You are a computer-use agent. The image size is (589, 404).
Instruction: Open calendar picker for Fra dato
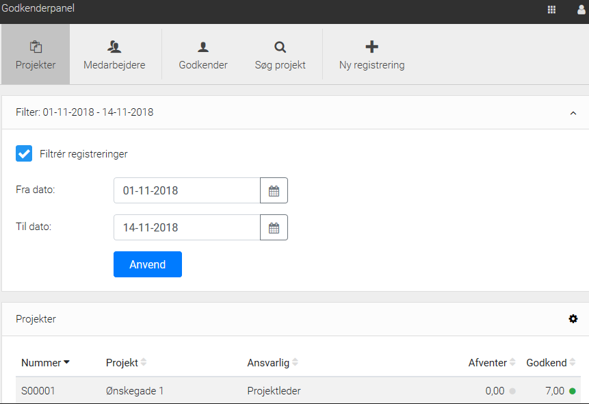(274, 190)
